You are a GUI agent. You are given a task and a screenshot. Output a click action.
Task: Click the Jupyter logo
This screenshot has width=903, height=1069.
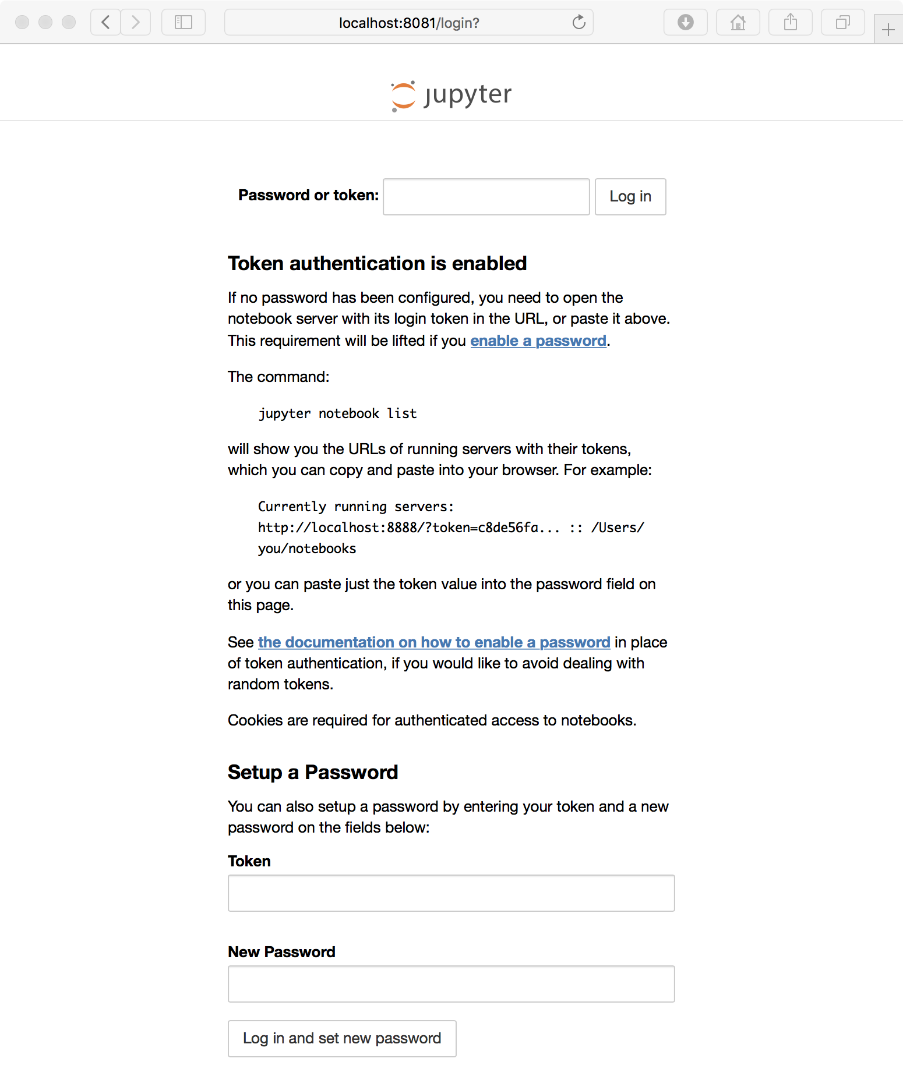[452, 93]
